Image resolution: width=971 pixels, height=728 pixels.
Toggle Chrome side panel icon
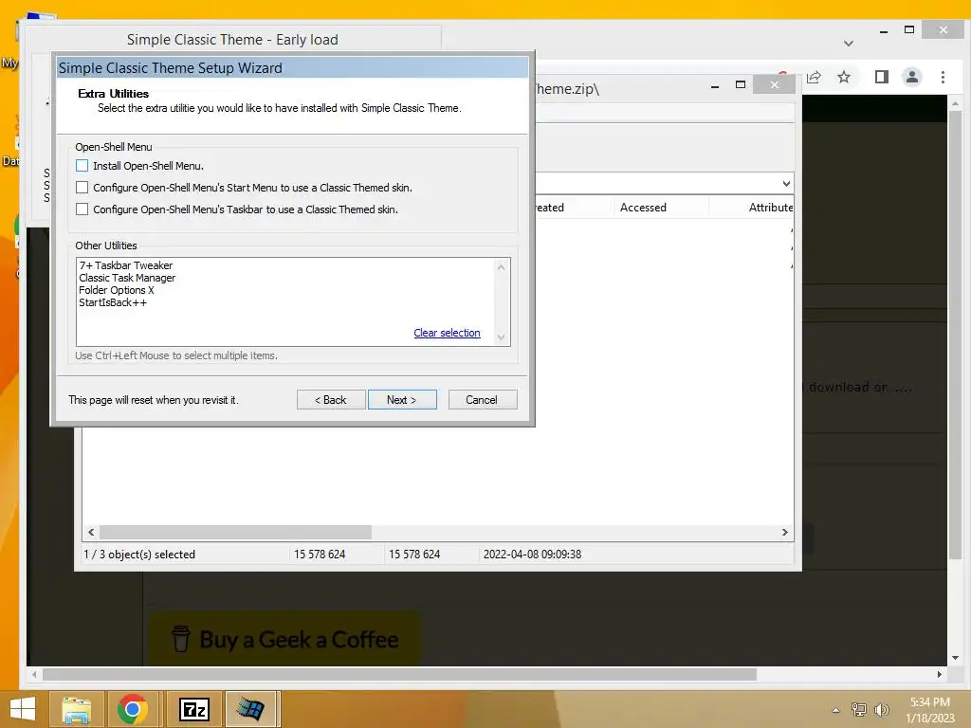(881, 77)
